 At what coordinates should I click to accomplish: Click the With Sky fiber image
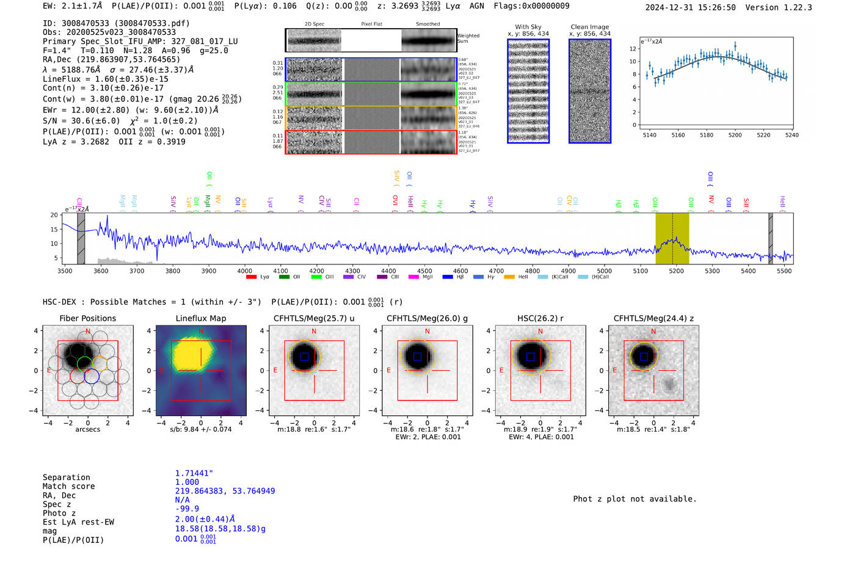point(528,91)
